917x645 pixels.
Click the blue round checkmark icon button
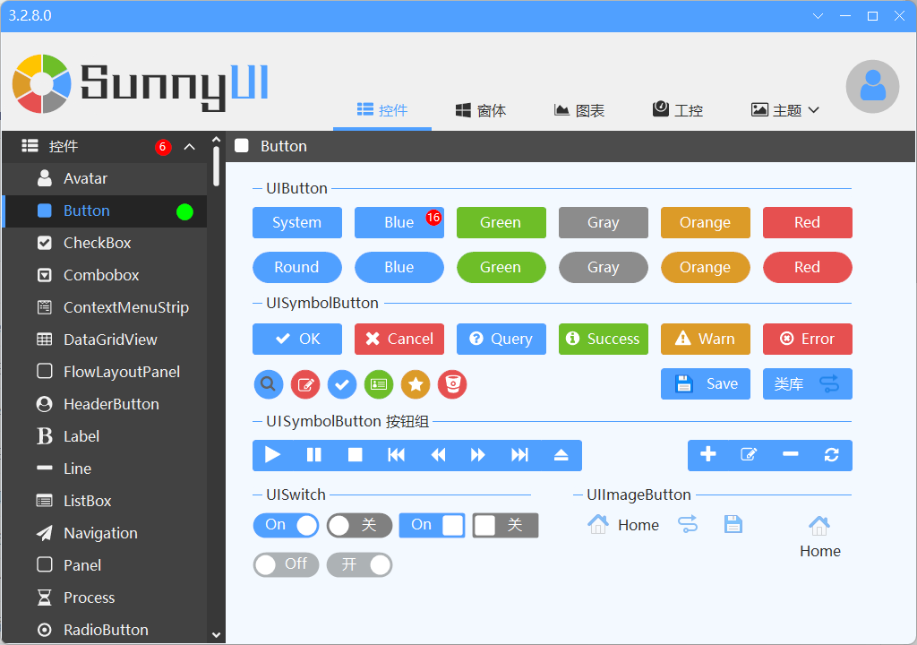[342, 384]
